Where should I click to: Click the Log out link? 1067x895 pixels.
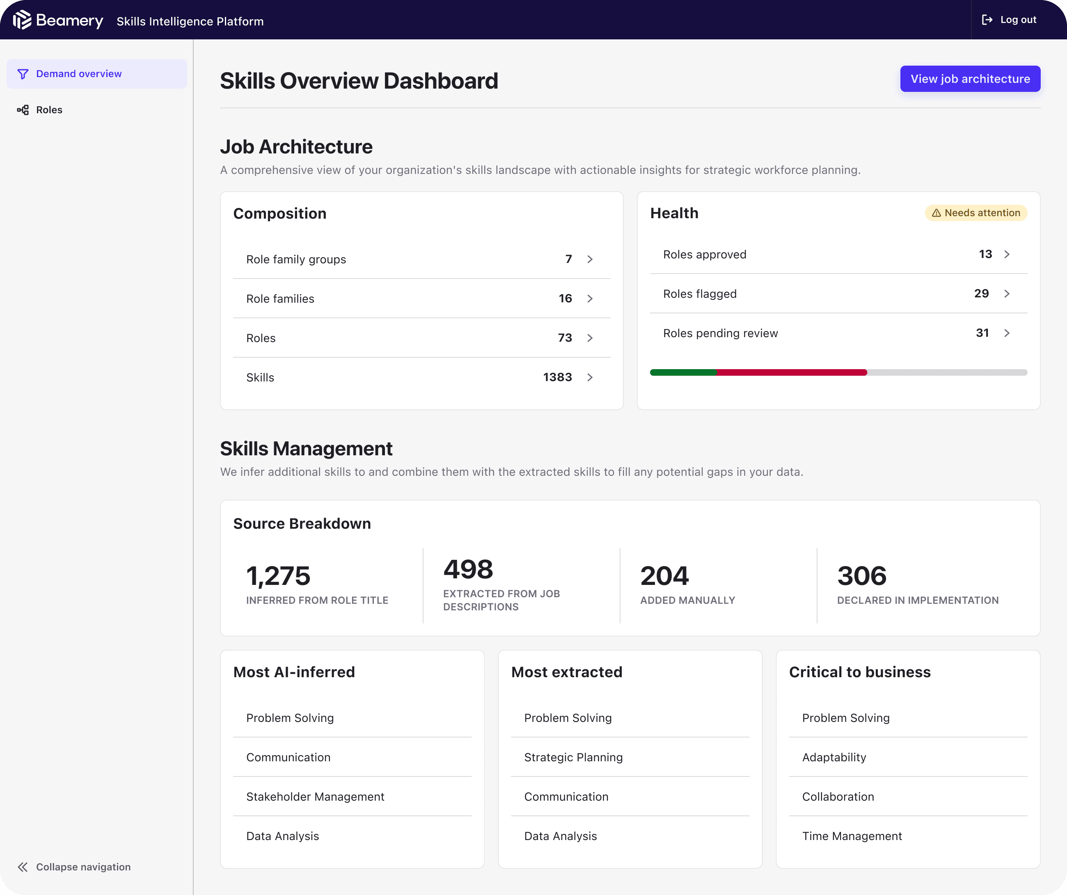coord(1018,20)
